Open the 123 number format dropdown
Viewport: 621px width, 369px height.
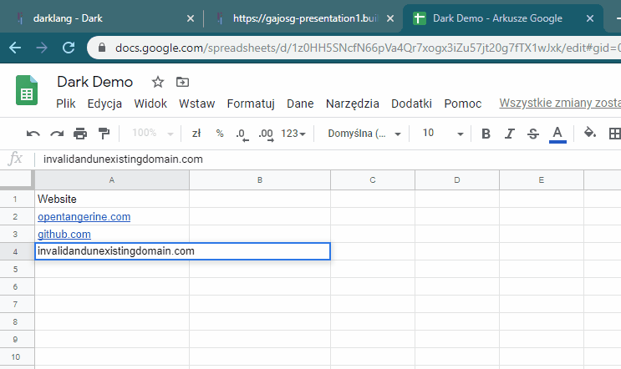(x=293, y=134)
